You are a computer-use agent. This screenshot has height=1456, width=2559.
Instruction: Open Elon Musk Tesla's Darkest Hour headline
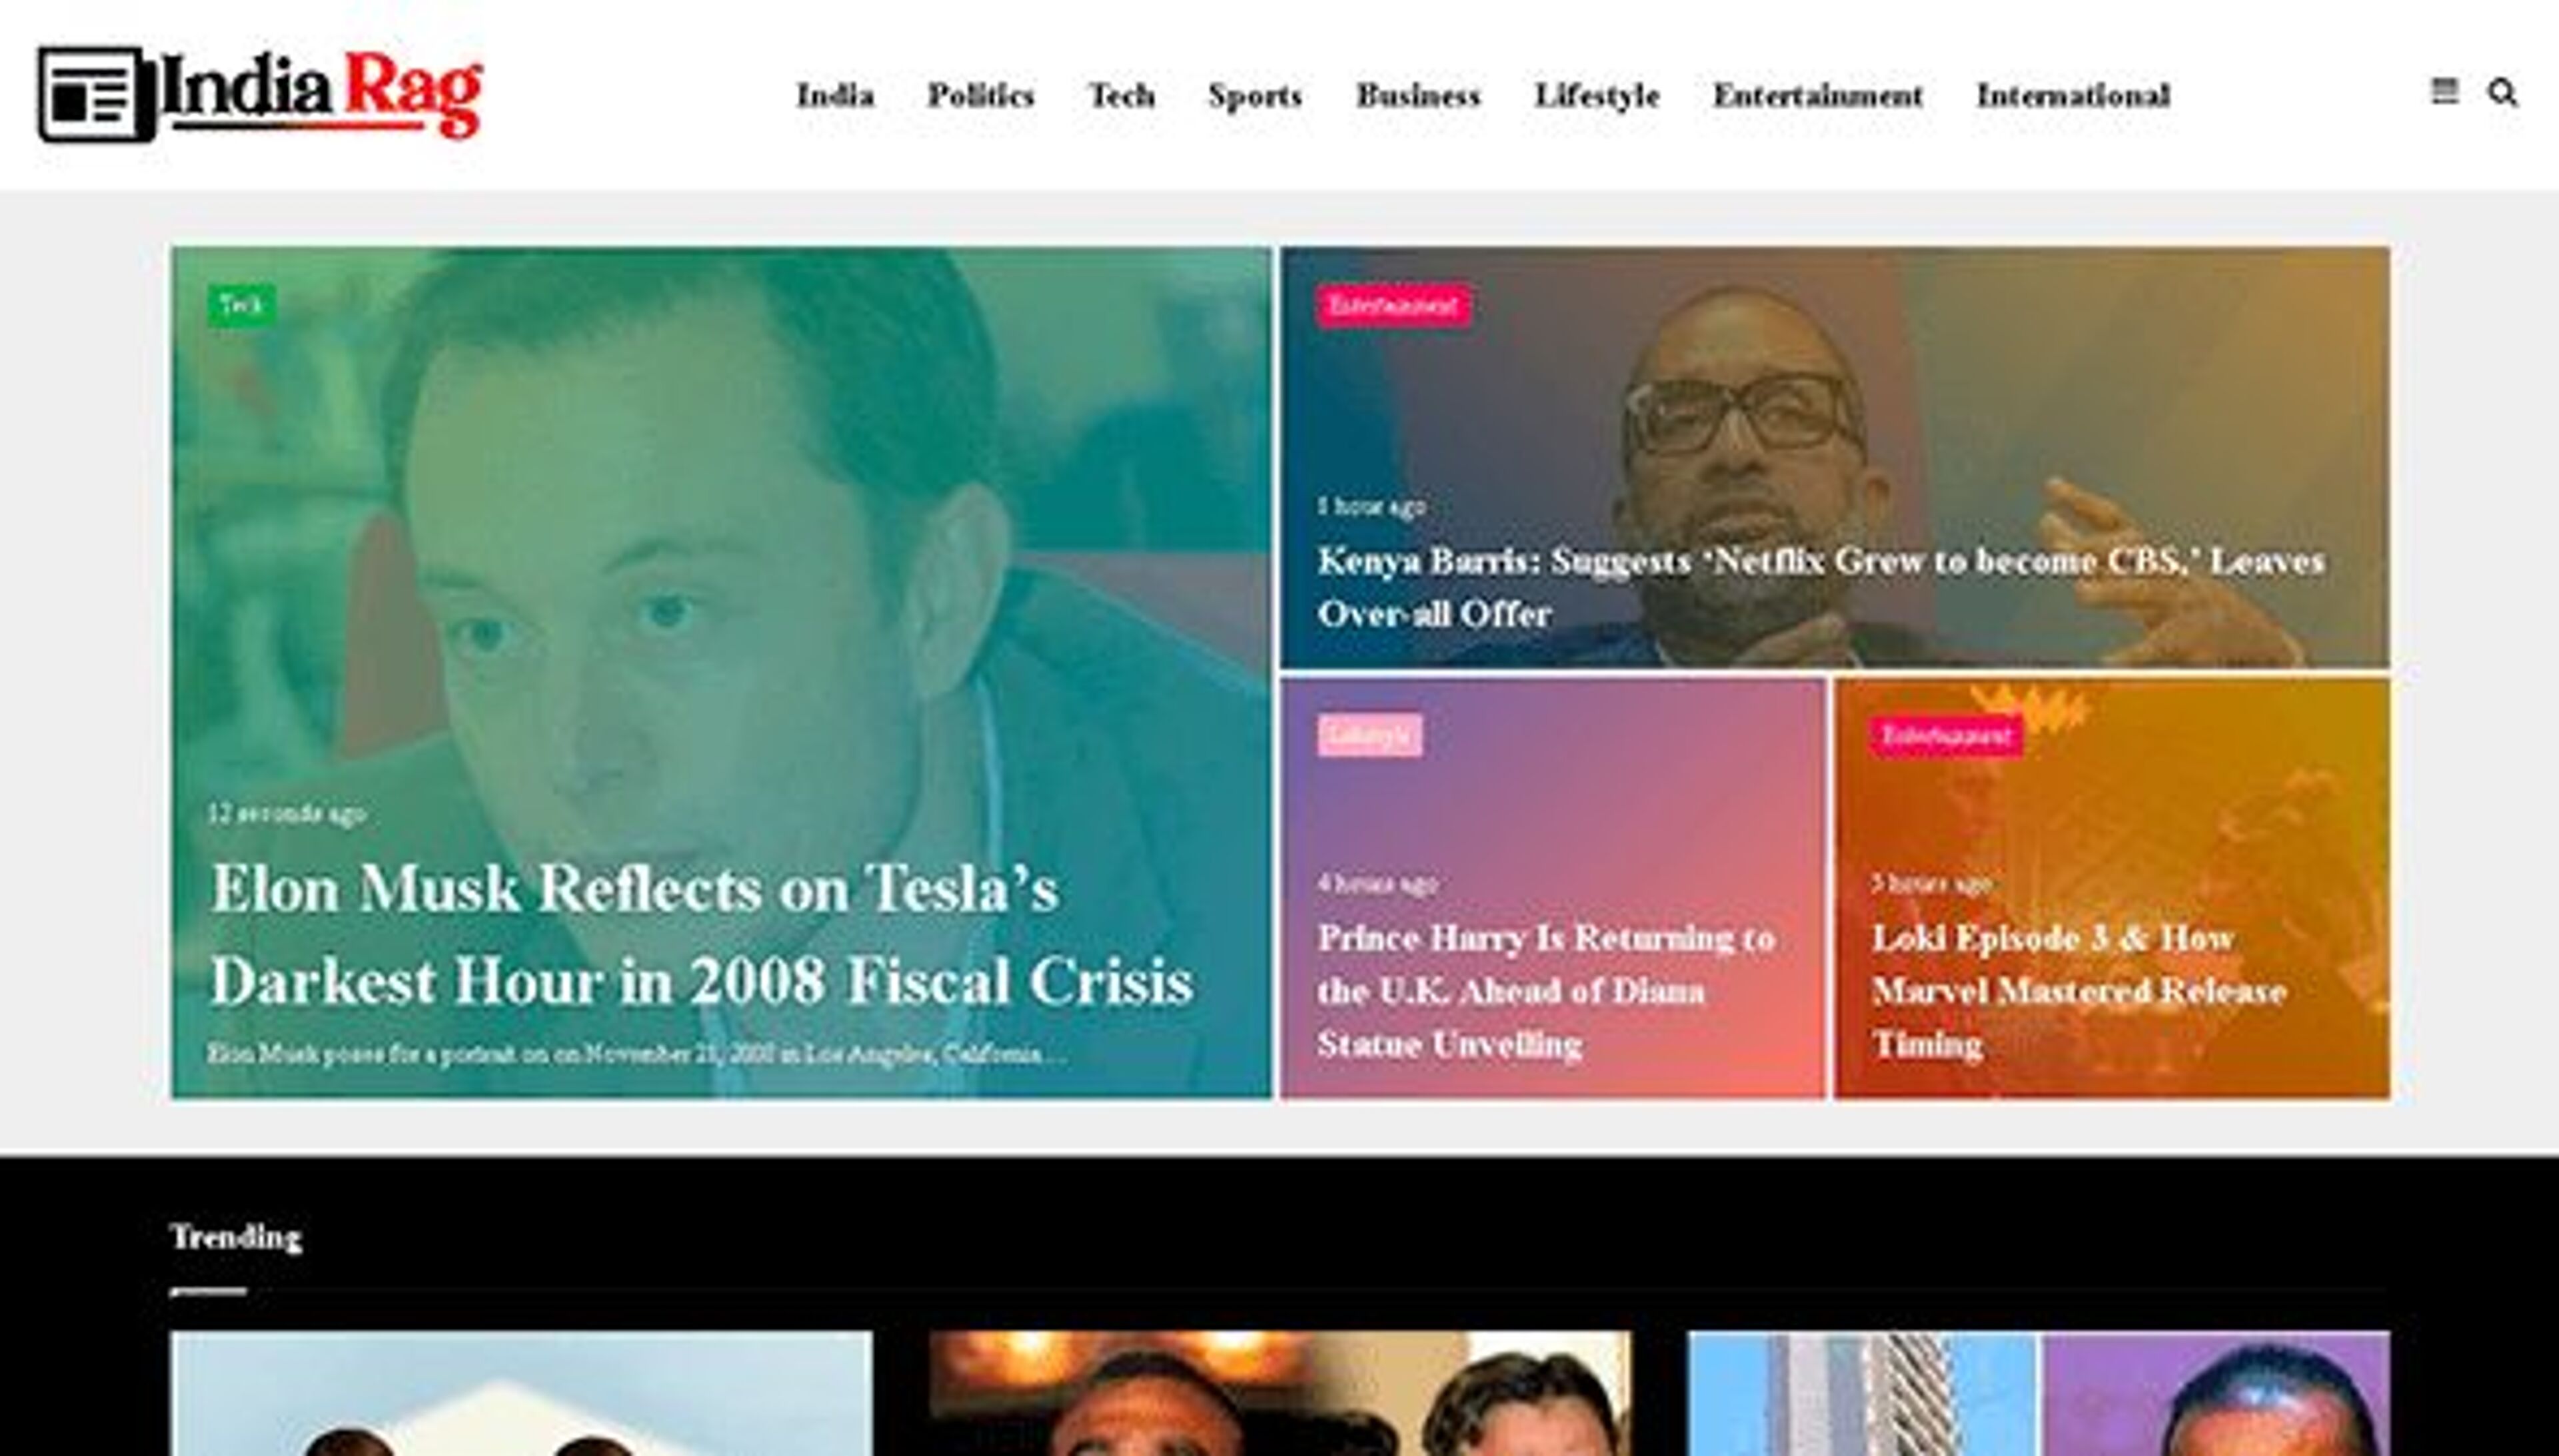(701, 934)
